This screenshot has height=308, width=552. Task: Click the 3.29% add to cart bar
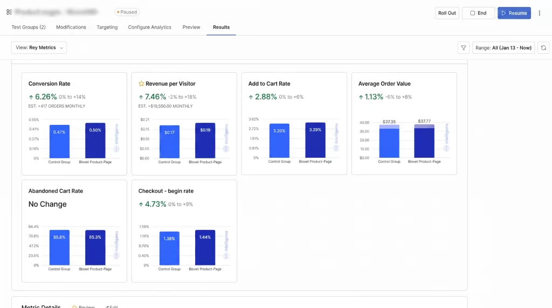(x=315, y=140)
